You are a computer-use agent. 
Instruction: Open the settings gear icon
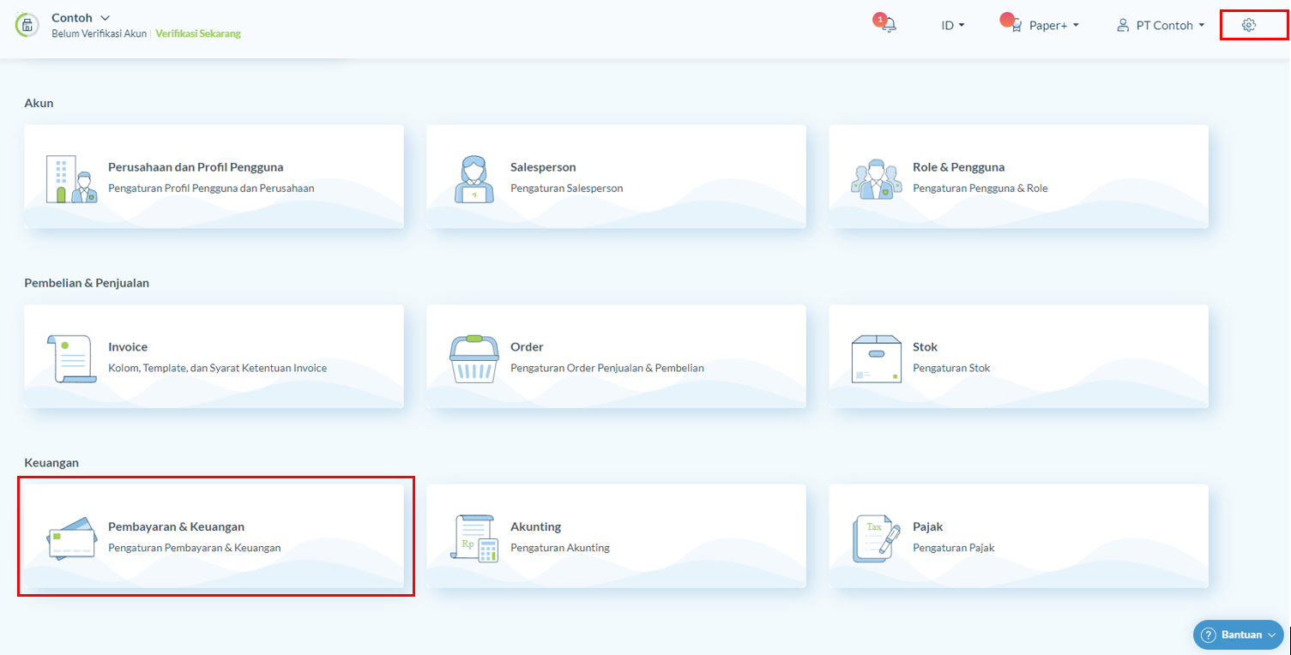coord(1249,26)
